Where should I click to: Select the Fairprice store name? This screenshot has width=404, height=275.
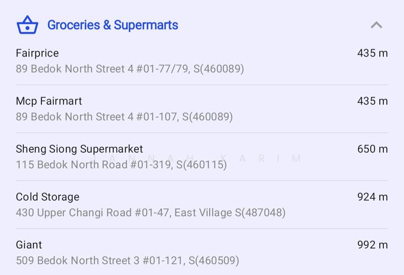(x=37, y=53)
